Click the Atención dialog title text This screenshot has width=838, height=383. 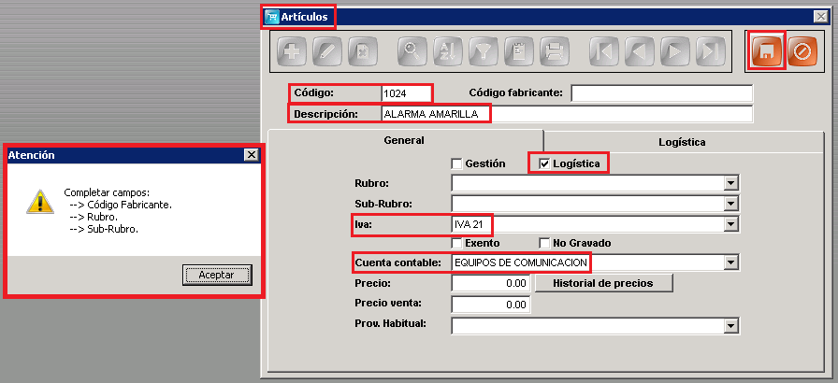point(31,155)
